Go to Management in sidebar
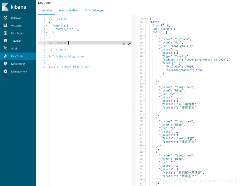The image size is (244, 186). (19, 72)
